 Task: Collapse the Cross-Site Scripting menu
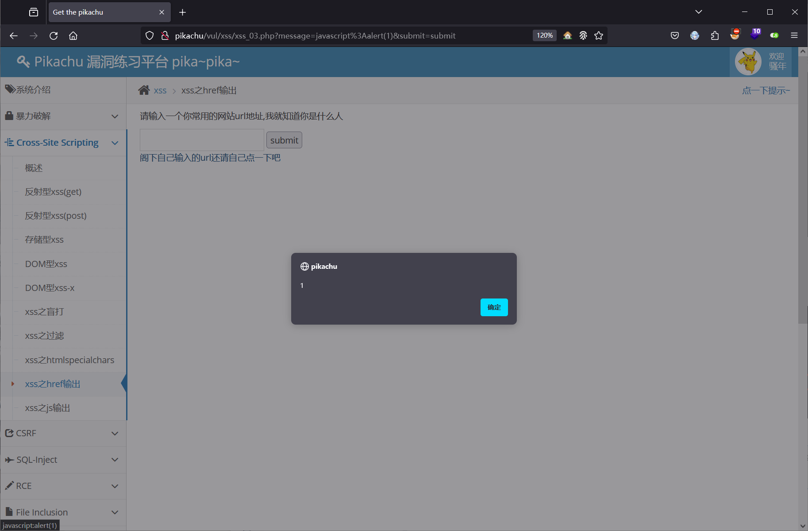tap(63, 143)
